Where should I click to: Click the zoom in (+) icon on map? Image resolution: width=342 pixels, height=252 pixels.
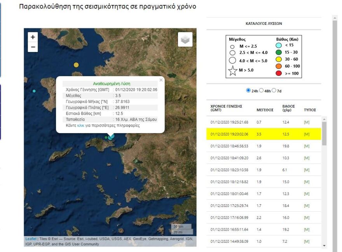click(32, 37)
